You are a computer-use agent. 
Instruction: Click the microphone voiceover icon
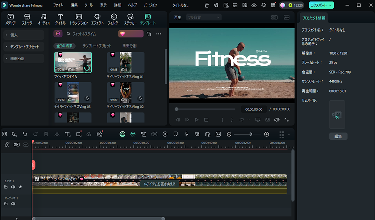[x=187, y=134]
